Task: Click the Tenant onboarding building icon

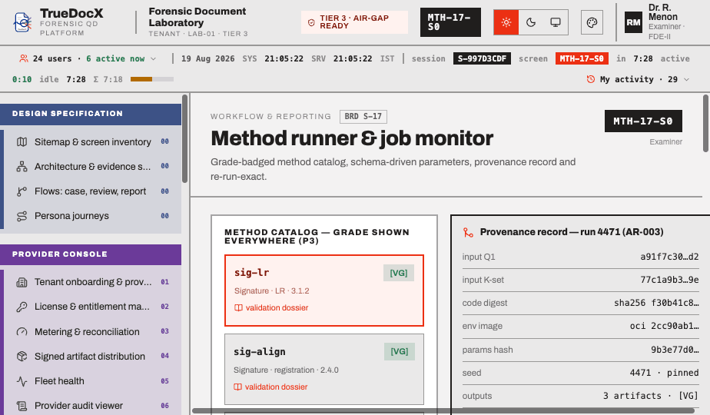Action: click(22, 282)
